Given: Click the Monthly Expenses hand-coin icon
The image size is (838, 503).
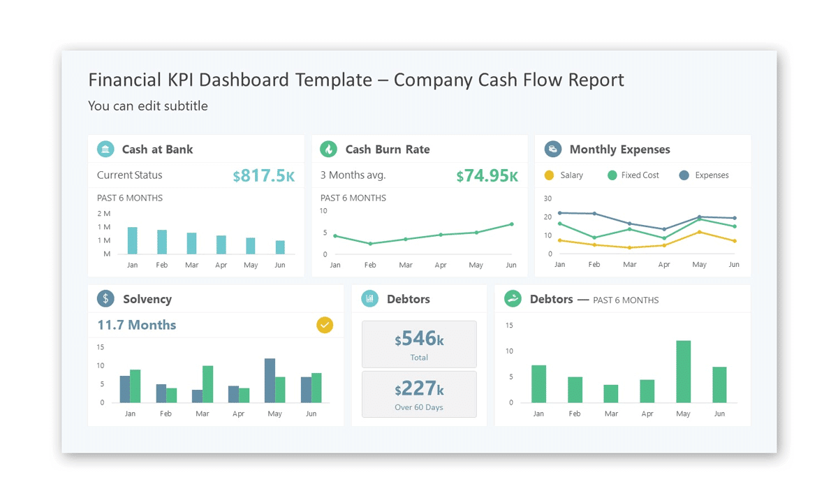Looking at the screenshot, I should (552, 149).
